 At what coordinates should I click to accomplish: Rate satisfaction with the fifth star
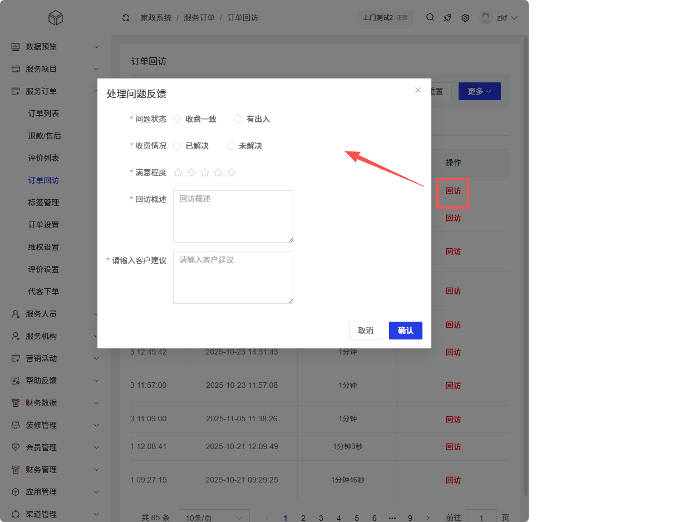pos(232,173)
